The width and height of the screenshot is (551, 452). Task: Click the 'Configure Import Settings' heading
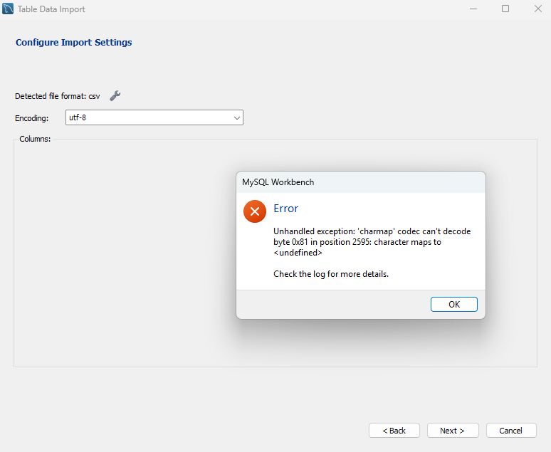tap(74, 43)
